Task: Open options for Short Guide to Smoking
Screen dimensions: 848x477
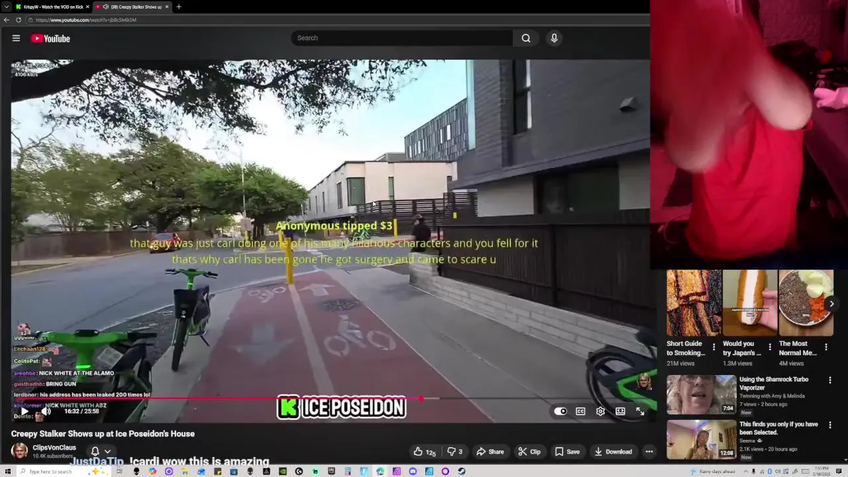Action: click(714, 347)
